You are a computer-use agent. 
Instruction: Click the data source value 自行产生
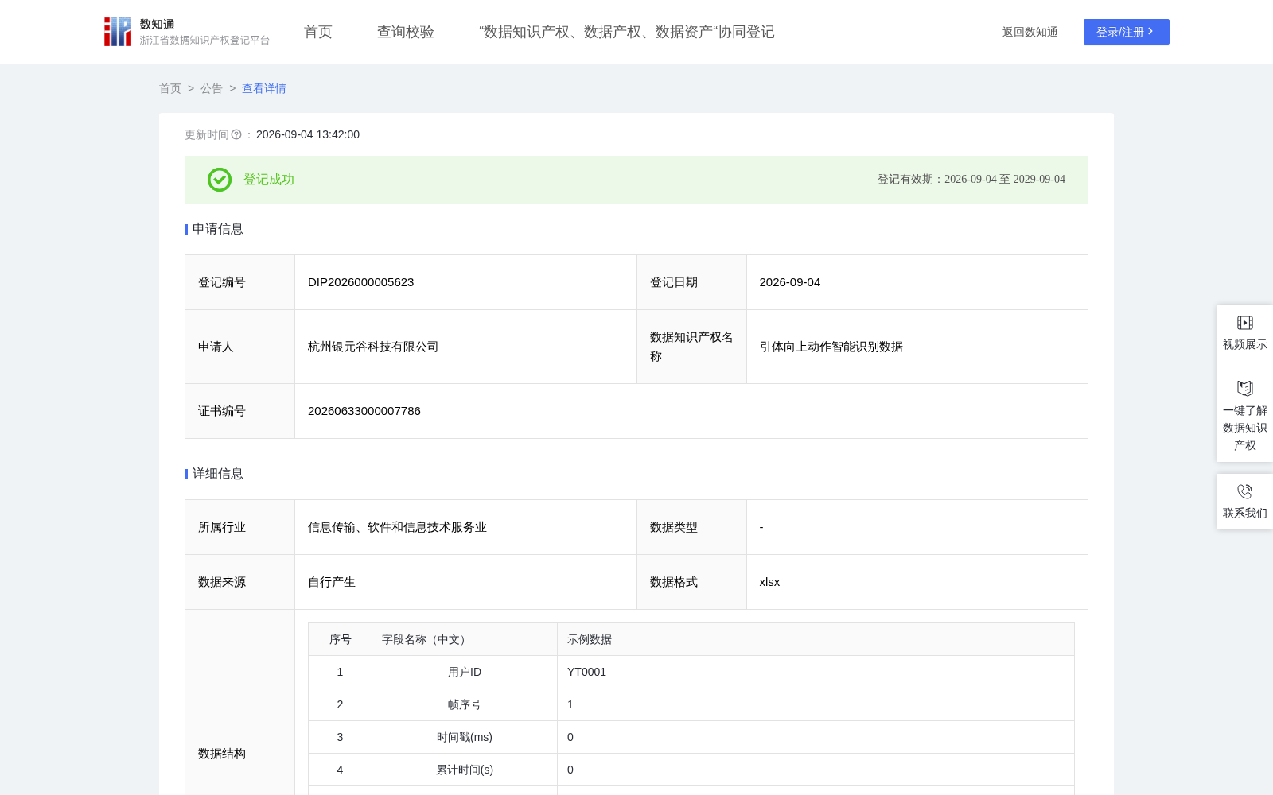tap(332, 582)
